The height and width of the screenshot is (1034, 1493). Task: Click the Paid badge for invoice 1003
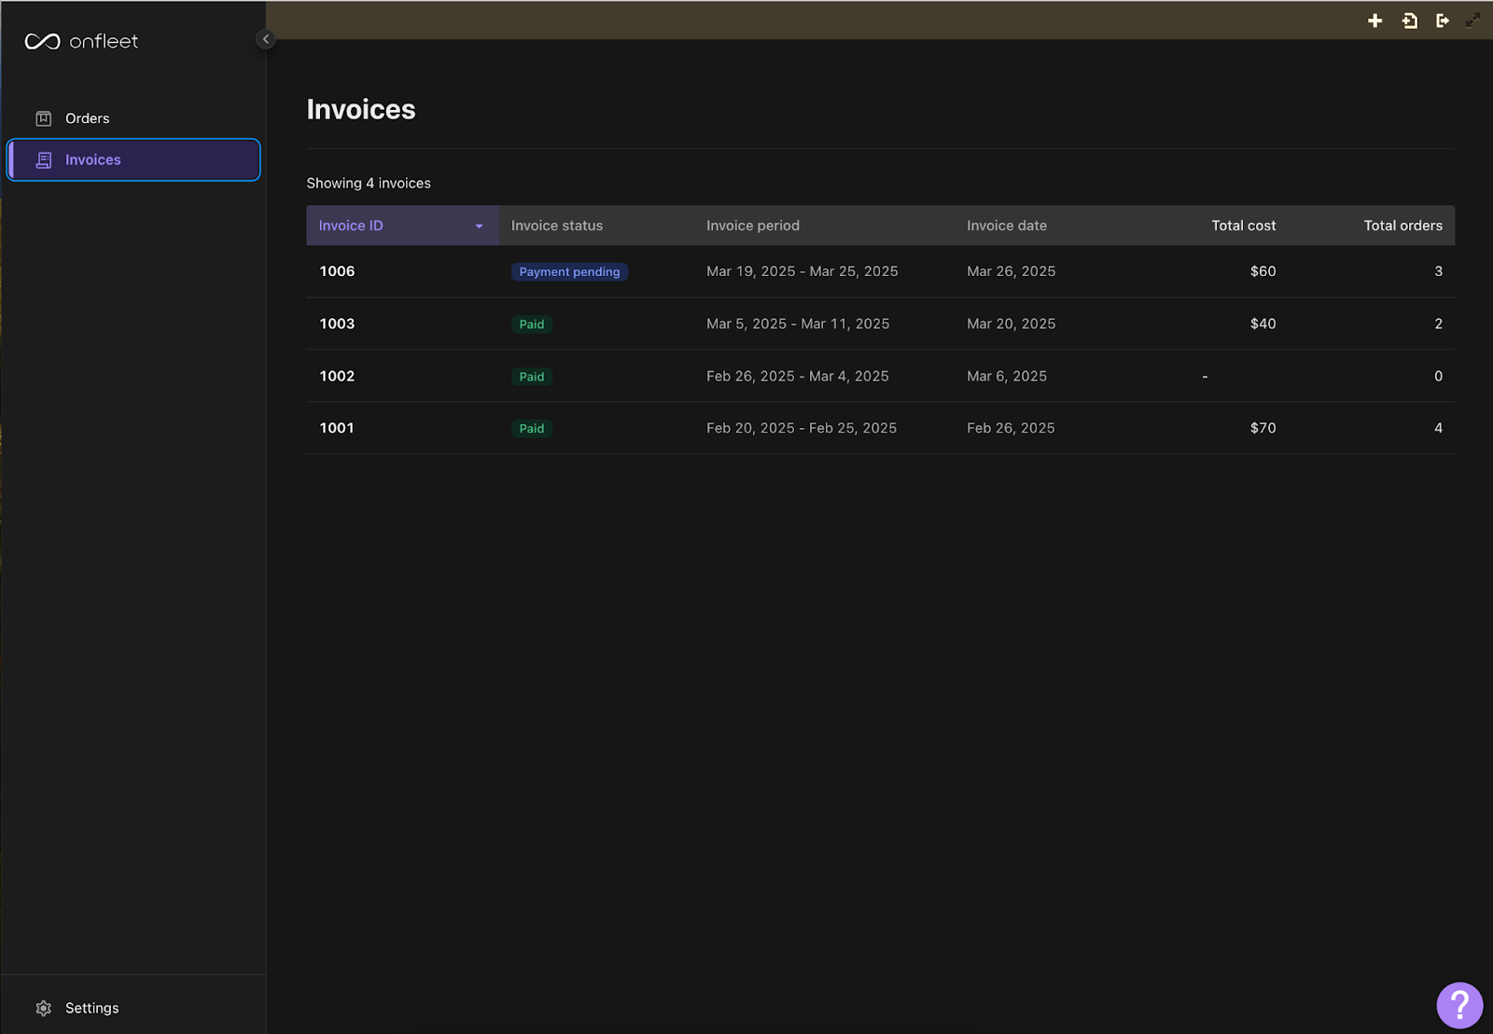tap(532, 324)
